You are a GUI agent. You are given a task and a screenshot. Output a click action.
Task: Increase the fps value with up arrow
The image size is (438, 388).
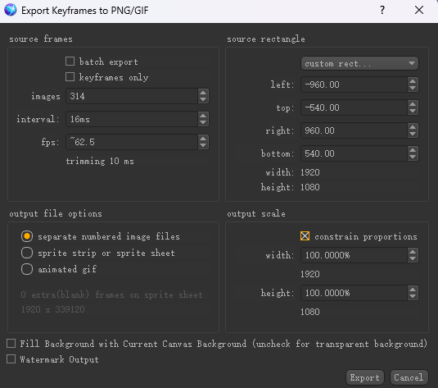(x=203, y=139)
